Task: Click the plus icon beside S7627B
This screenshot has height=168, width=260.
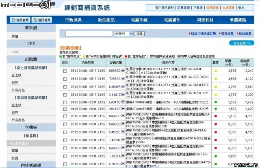Action: pos(123,164)
